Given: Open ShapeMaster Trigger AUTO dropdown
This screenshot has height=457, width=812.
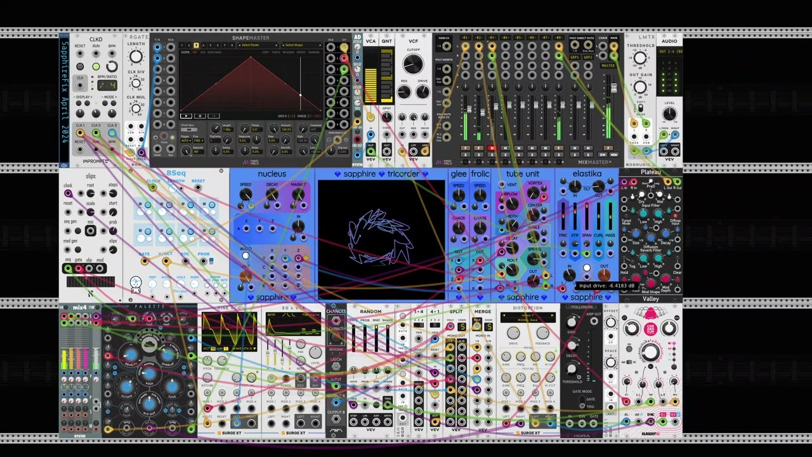Looking at the screenshot, I should 186,141.
